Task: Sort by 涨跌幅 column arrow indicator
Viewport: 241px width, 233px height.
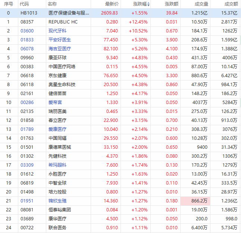Action: click(148, 4)
